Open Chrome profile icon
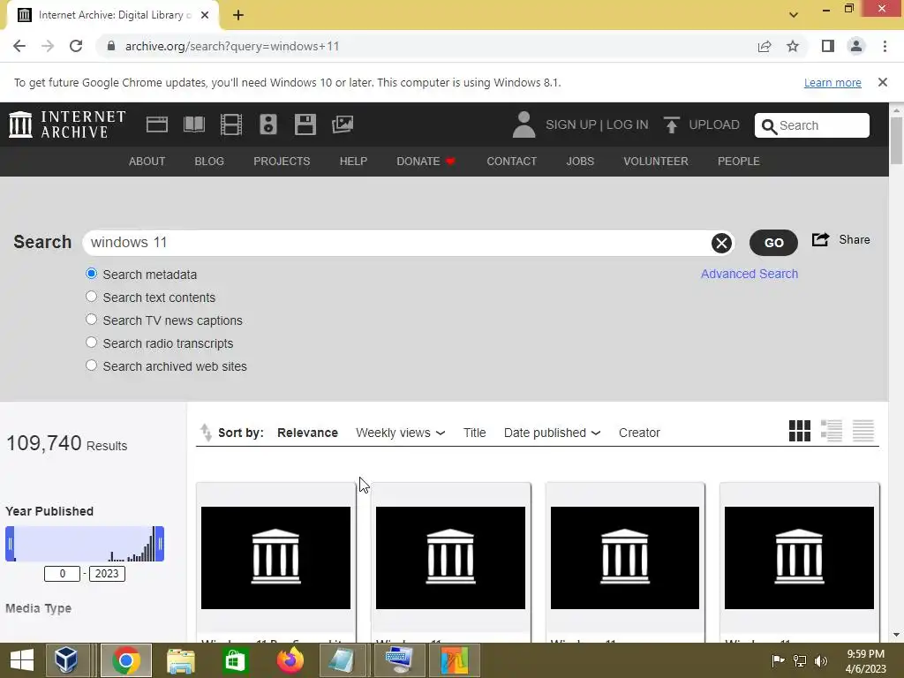 [x=856, y=46]
